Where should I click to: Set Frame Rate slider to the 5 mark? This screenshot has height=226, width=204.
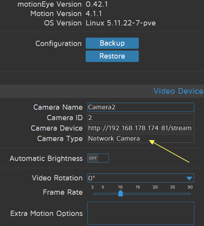[103, 194]
